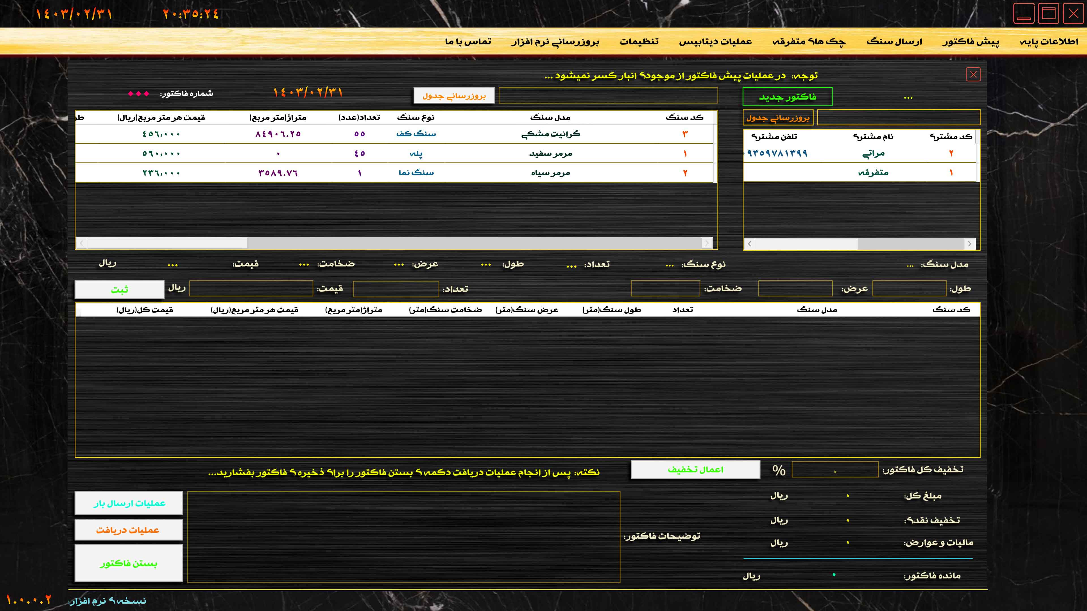Open the ارسال سنگ menu
The width and height of the screenshot is (1087, 611).
click(894, 41)
